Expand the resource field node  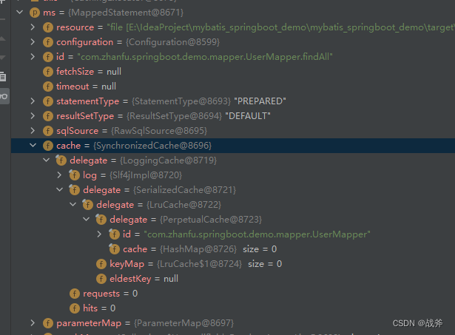(33, 27)
